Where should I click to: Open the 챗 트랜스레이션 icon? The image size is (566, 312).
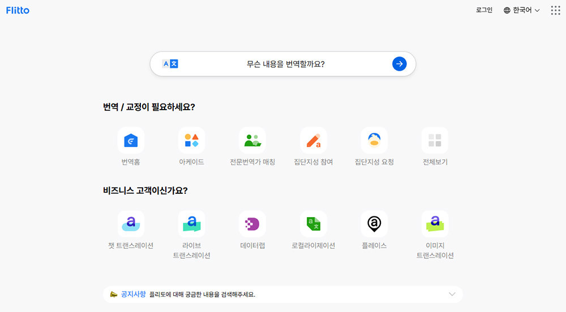tap(131, 224)
